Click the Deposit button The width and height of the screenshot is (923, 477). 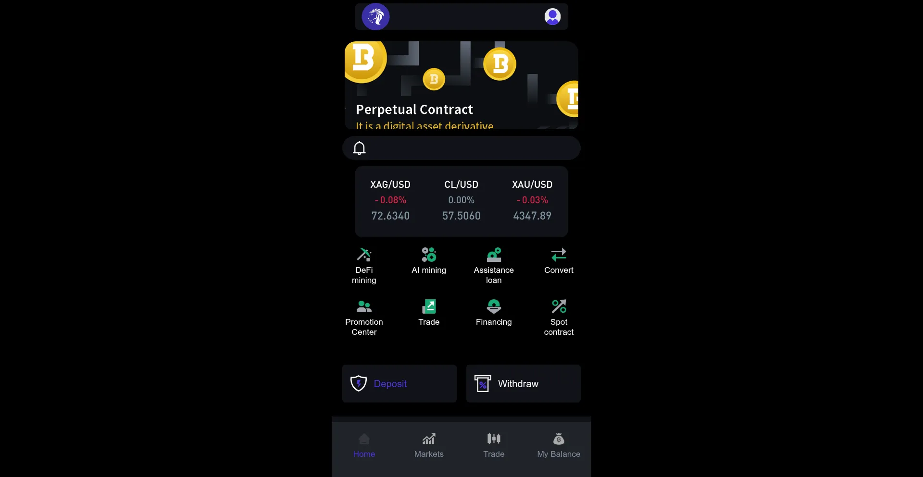point(399,383)
